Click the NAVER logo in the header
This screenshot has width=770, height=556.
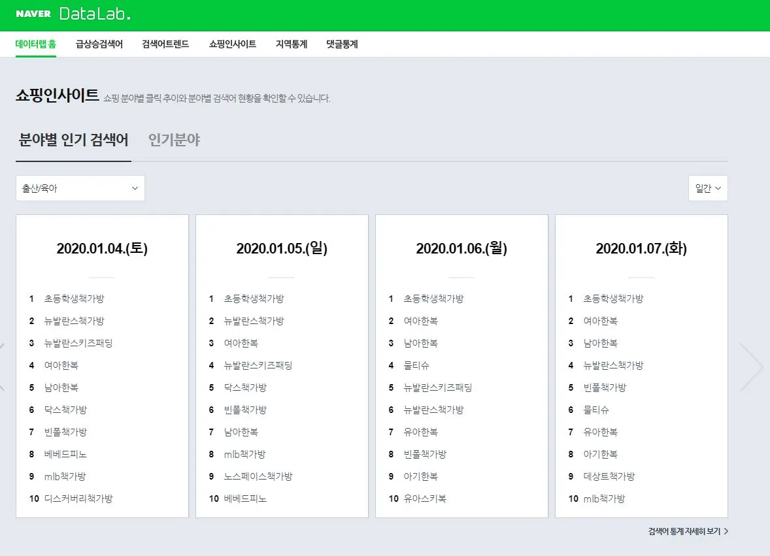click(34, 14)
